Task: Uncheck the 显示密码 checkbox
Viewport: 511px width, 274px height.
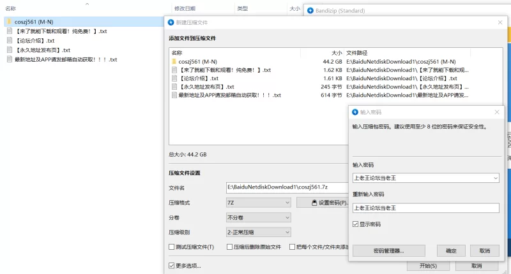Action: (356, 224)
